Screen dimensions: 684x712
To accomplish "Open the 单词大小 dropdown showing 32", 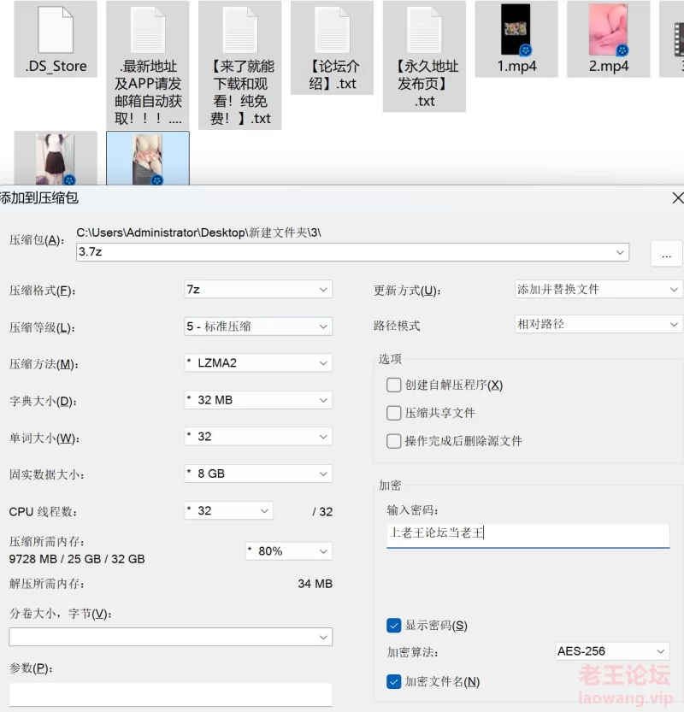I will click(x=258, y=437).
